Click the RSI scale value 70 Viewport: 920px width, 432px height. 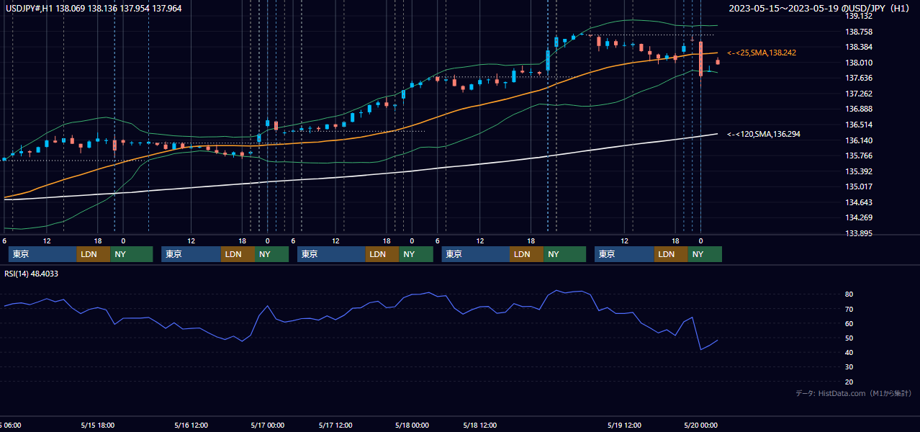849,309
